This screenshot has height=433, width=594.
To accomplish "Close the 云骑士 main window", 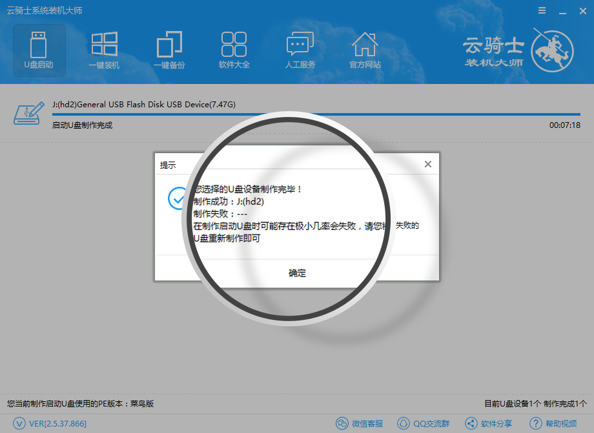I will (583, 11).
